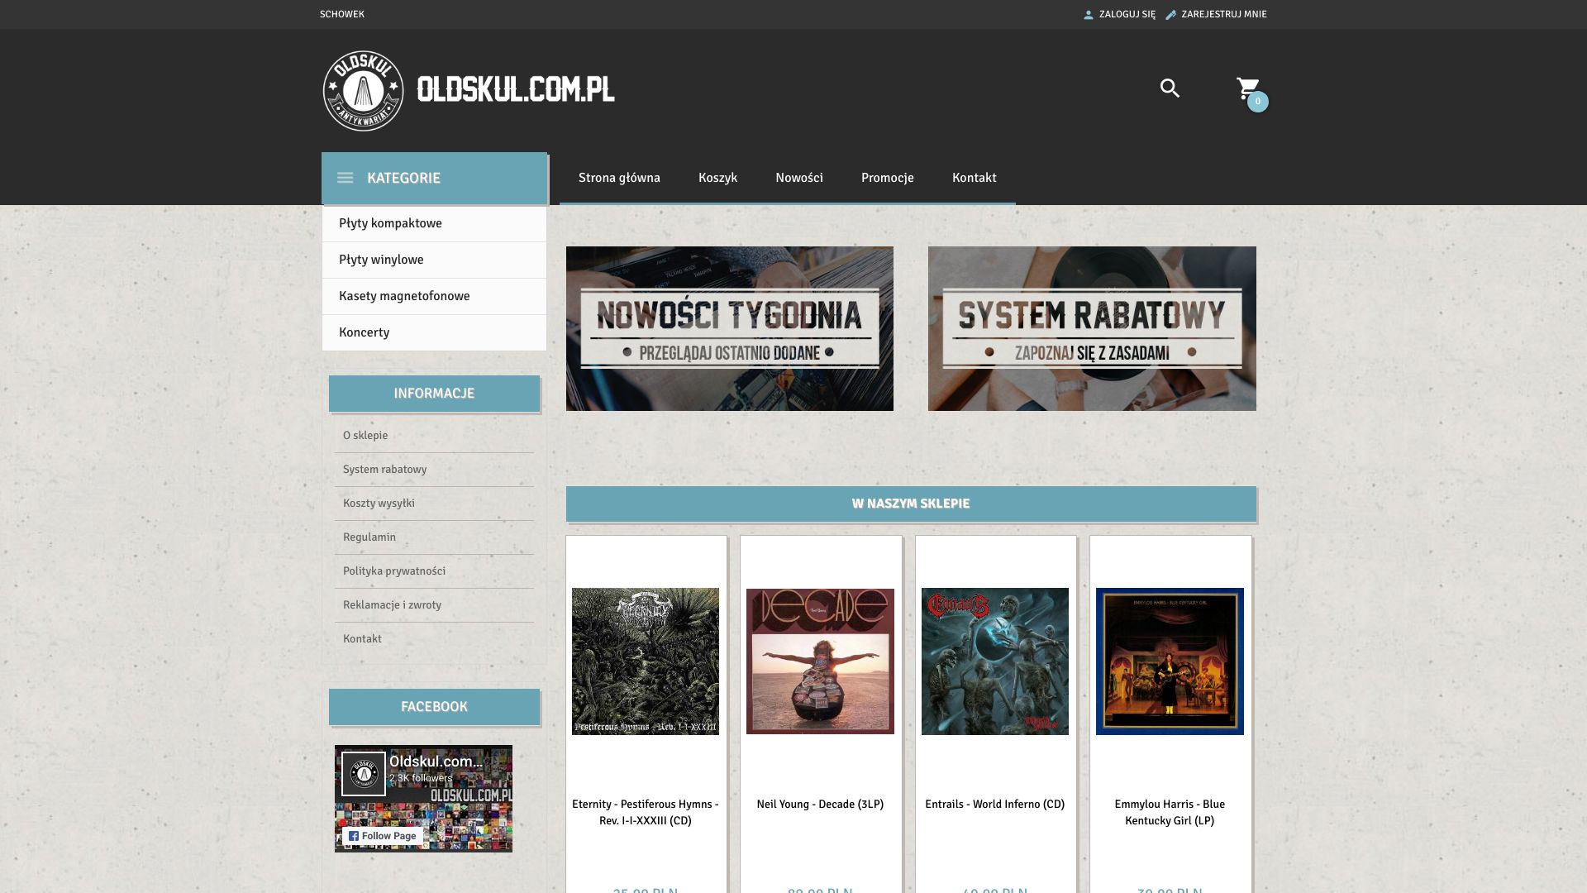Click the user icon beside Zaloguj się
The height and width of the screenshot is (893, 1587).
tap(1089, 15)
